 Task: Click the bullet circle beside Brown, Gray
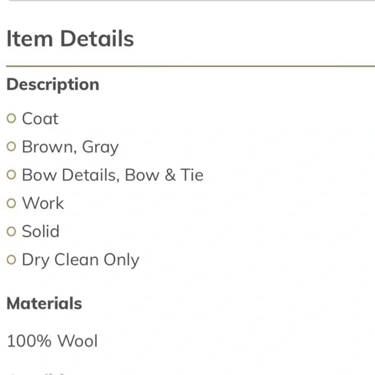[x=11, y=147]
